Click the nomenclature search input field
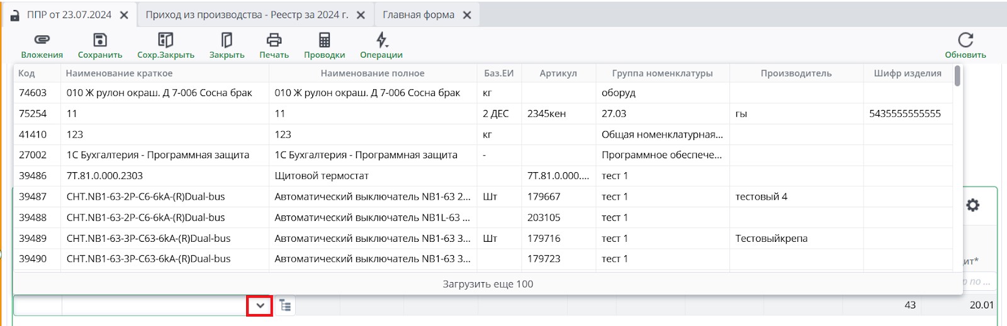 [154, 306]
